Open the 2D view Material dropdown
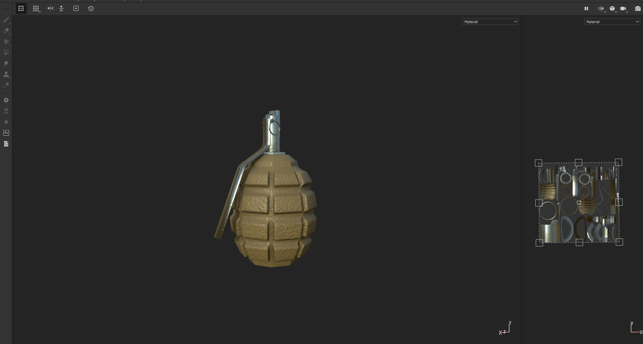Image resolution: width=643 pixels, height=344 pixels. click(x=612, y=21)
